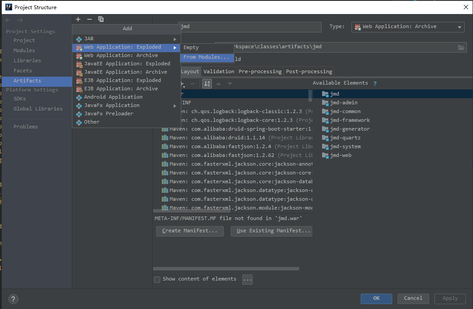Open Libraries settings page
Viewport: 473px width, 309px height.
tap(27, 60)
